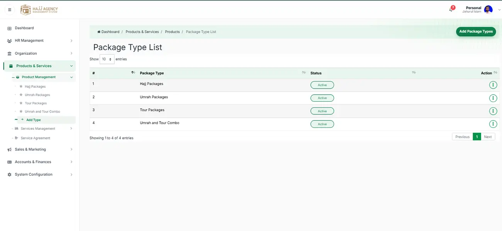Screen dimensions: 502x231
Task: Click the Add Package Types button
Action: pyautogui.click(x=476, y=32)
